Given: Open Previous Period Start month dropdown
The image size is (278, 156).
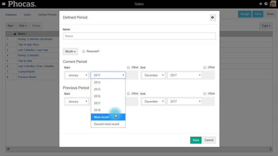Looking at the screenshot, I should coord(77,101).
